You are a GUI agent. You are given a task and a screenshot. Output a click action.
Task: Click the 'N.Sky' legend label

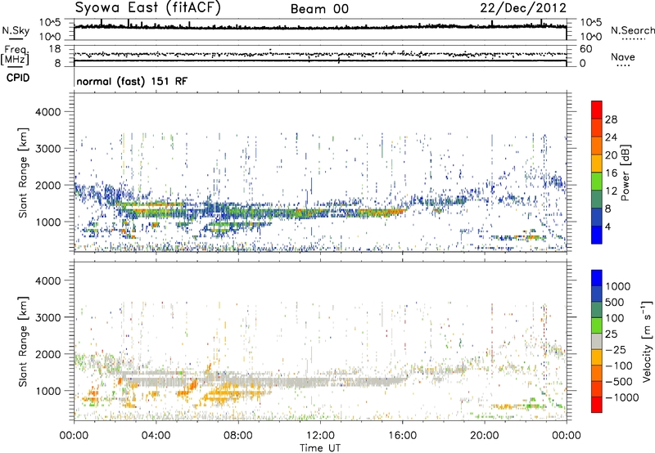[x=16, y=30]
